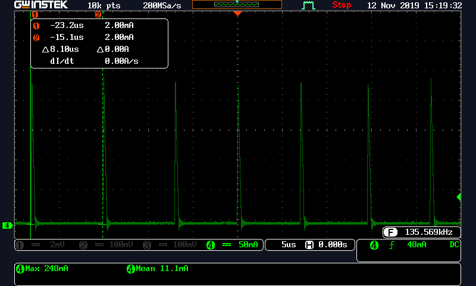The width and height of the screenshot is (476, 286).
Task: Click the red Stop status label
Action: [x=342, y=5]
